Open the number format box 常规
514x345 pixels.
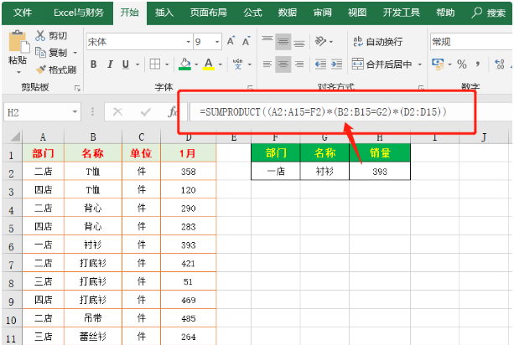pyautogui.click(x=471, y=42)
